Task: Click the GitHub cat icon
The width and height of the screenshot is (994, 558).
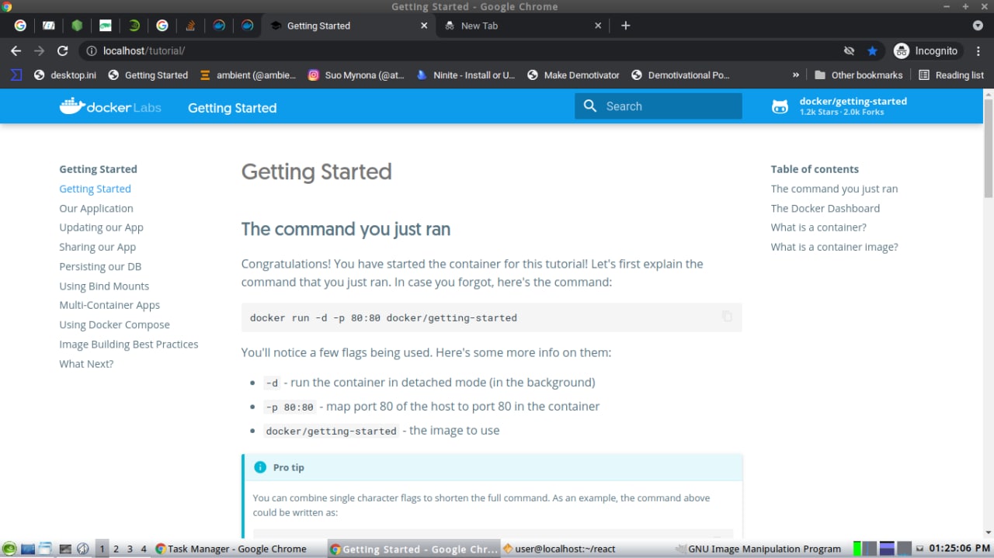Action: coord(780,107)
